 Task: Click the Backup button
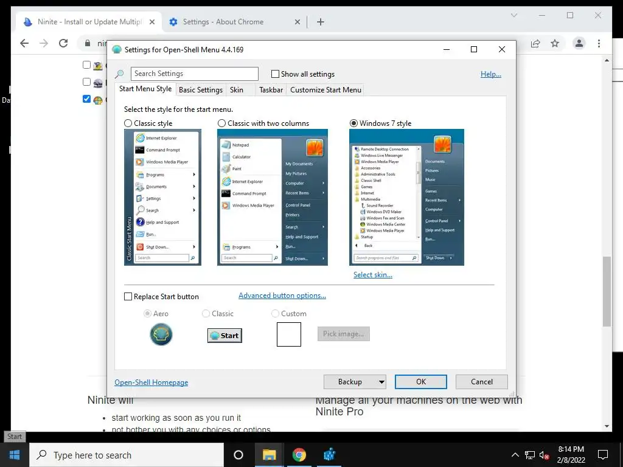(350, 382)
